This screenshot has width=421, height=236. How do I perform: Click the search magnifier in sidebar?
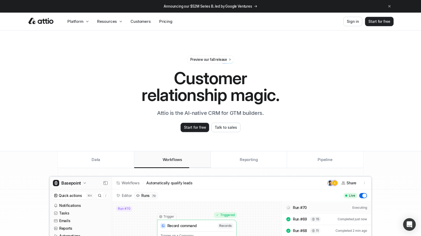click(100, 196)
